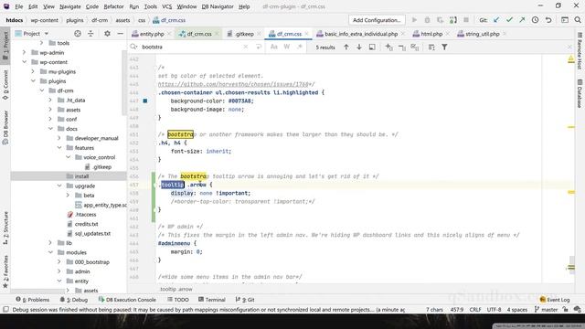Open the Refactor menu
The image size is (585, 329).
tap(113, 6)
